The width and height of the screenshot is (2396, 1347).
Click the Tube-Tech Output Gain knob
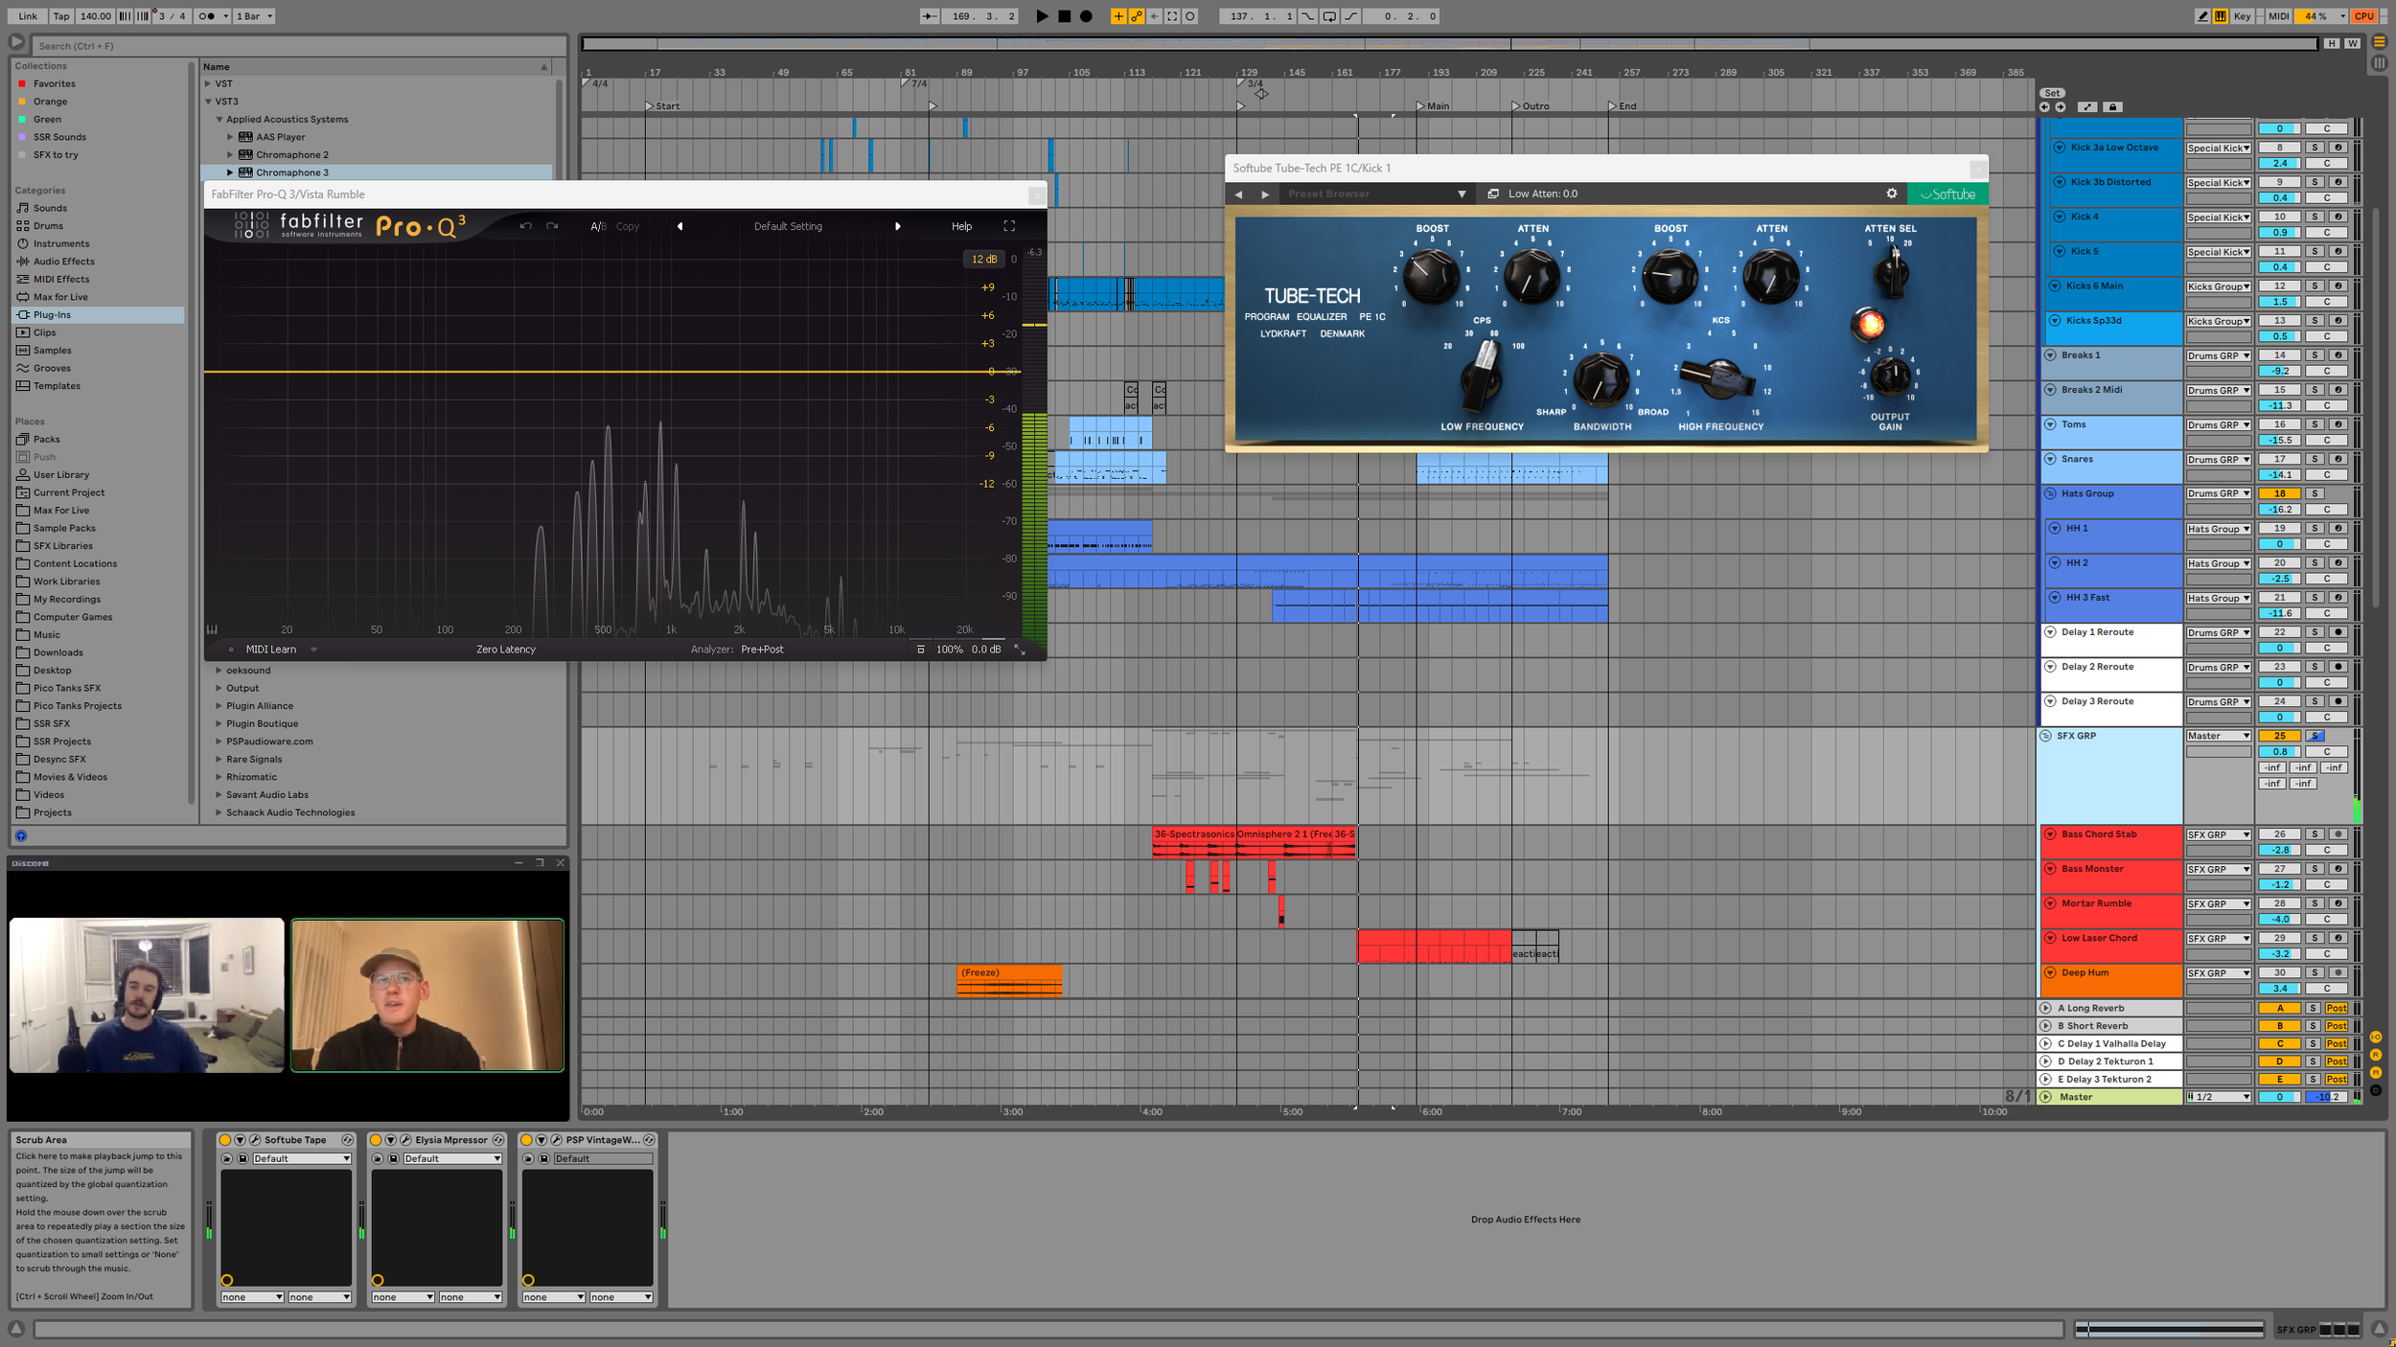tap(1890, 377)
